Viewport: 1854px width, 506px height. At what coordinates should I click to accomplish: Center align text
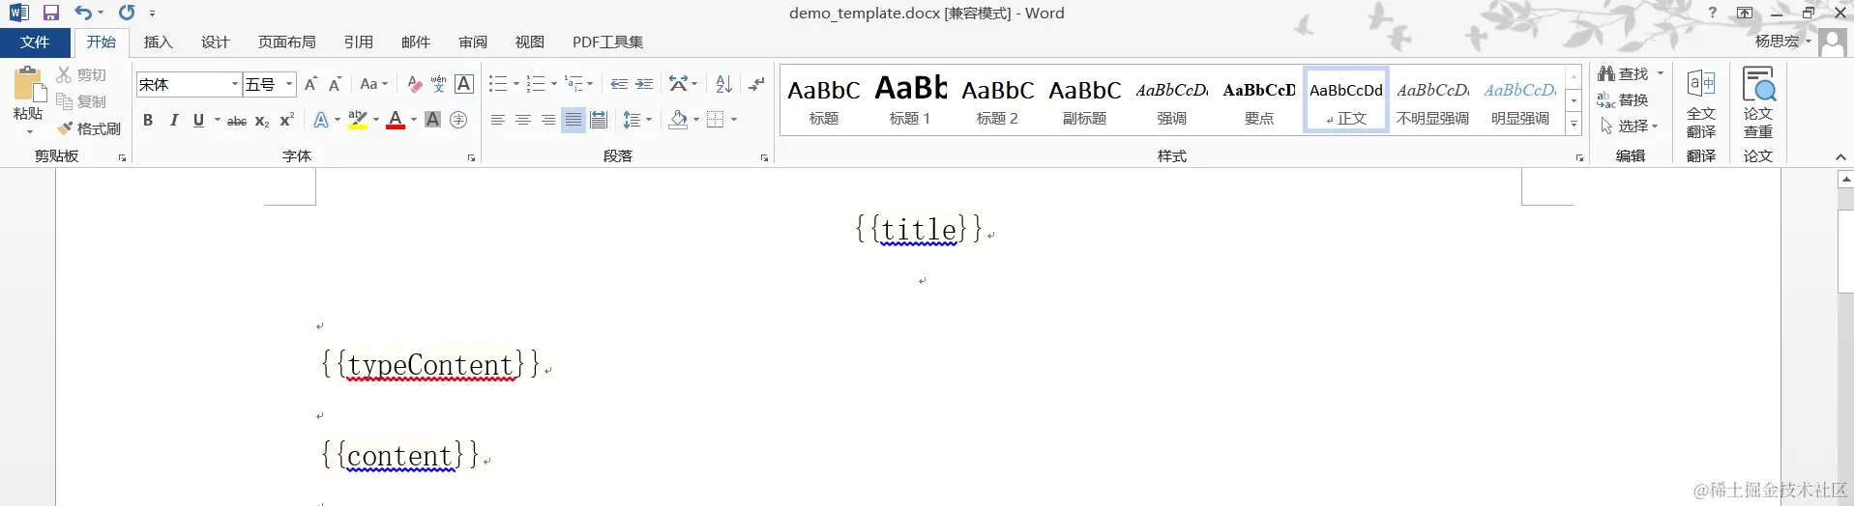pos(522,120)
